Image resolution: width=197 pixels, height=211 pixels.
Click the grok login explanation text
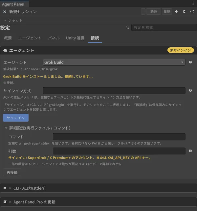(x=93, y=107)
